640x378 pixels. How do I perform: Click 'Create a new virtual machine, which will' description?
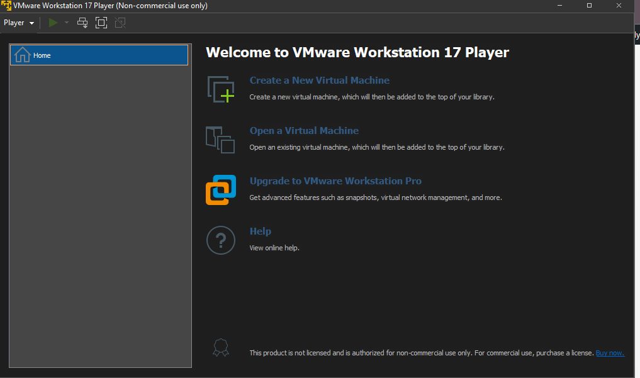[372, 97]
